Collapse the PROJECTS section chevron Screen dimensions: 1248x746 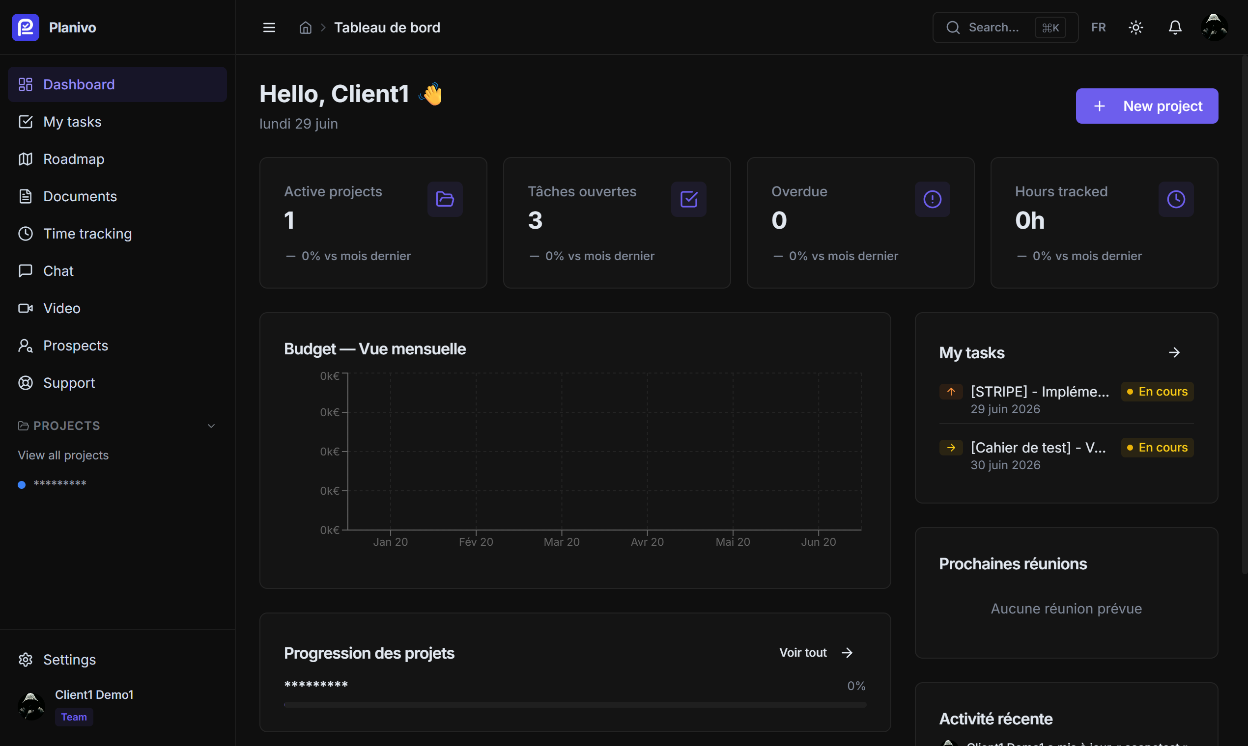tap(211, 426)
